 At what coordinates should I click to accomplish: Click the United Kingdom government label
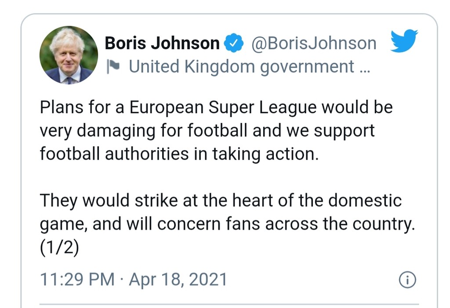click(241, 67)
